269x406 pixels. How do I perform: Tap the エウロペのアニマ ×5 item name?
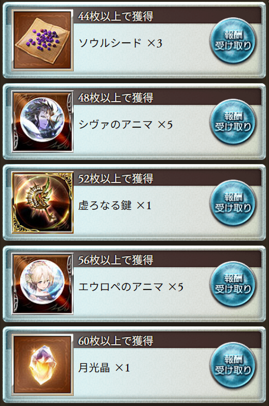pos(131,287)
